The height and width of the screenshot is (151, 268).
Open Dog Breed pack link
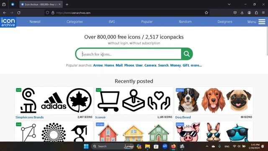(183, 117)
